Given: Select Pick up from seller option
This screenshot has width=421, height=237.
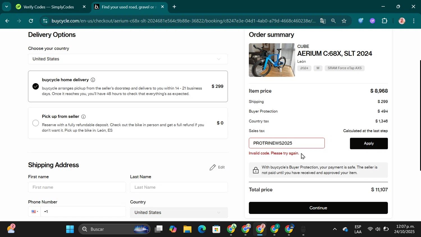Looking at the screenshot, I should [36, 123].
